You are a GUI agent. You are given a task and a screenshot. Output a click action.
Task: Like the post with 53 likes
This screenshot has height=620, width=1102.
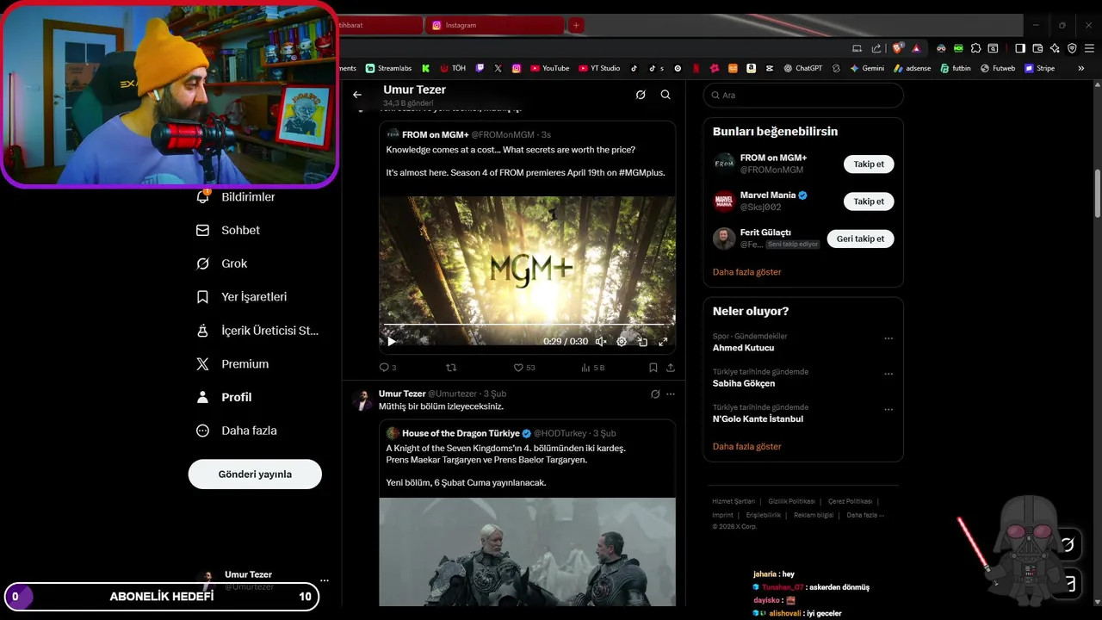pos(524,368)
